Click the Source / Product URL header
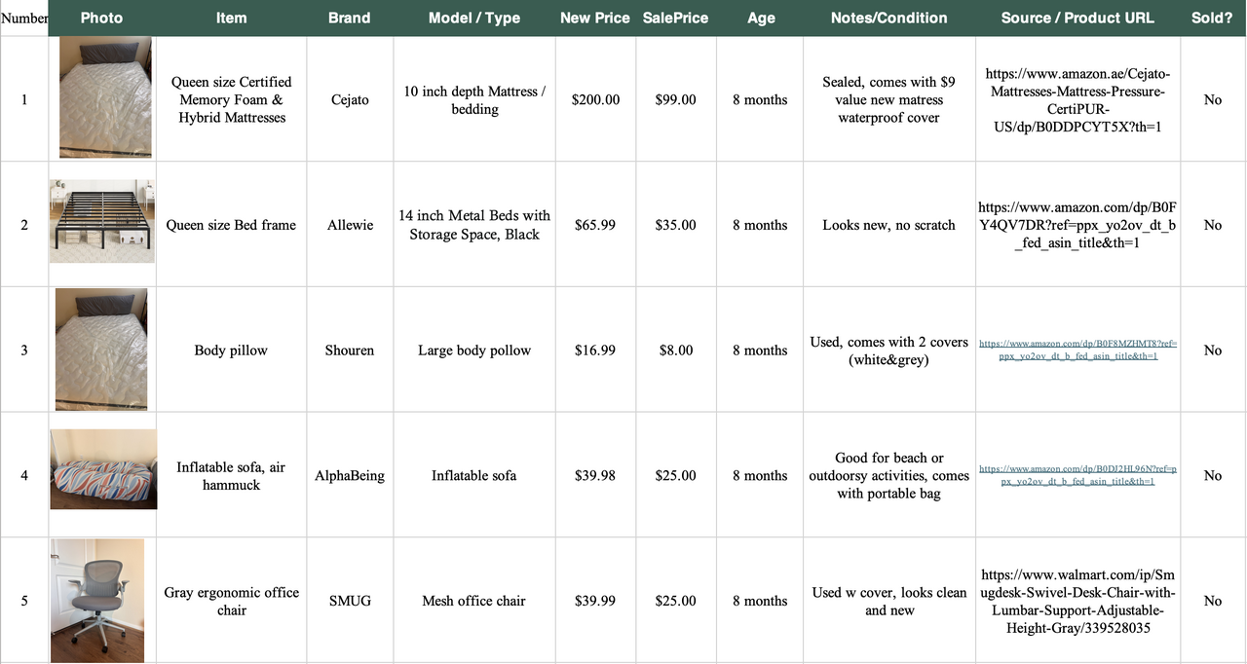The image size is (1247, 664). point(1077,18)
